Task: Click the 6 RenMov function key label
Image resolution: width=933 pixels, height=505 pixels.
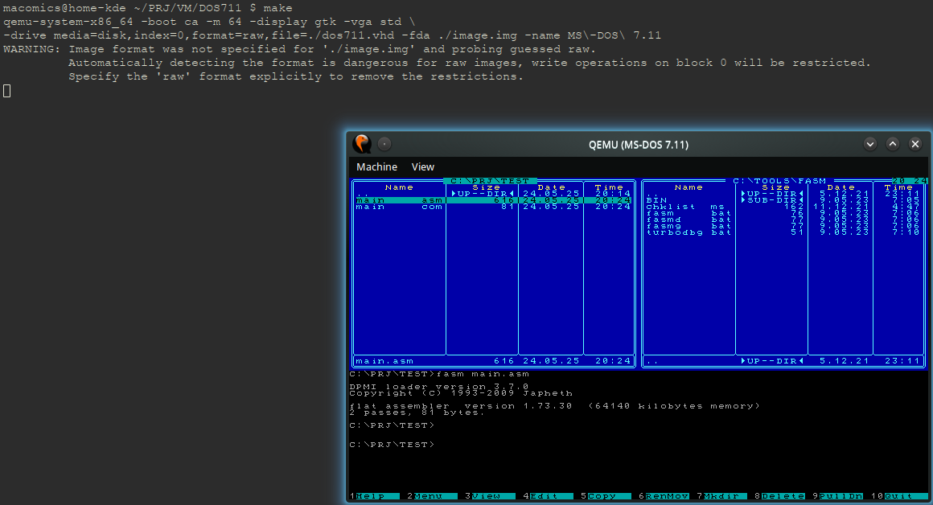Action: [x=664, y=496]
